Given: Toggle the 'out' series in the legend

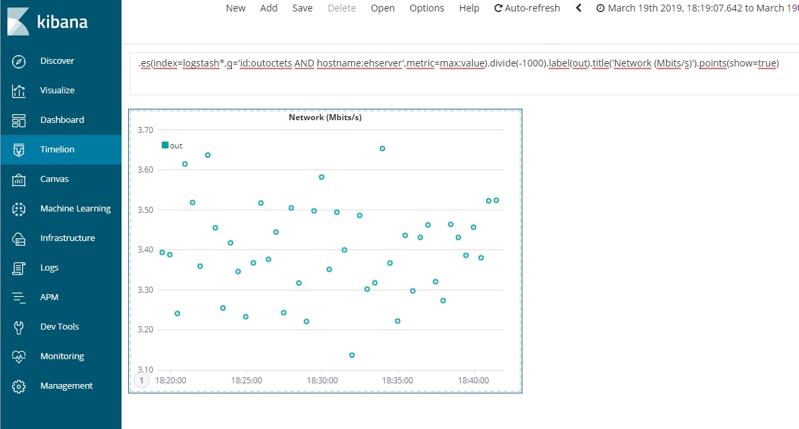Looking at the screenshot, I should click(x=171, y=145).
